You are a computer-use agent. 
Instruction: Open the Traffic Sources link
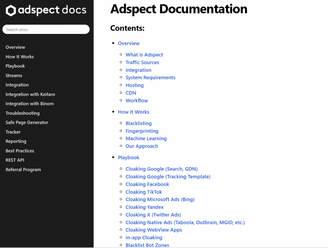[142, 63]
